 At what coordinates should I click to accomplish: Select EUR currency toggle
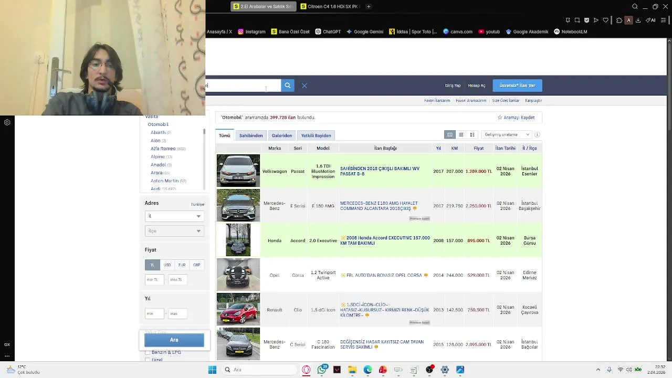[x=182, y=265]
